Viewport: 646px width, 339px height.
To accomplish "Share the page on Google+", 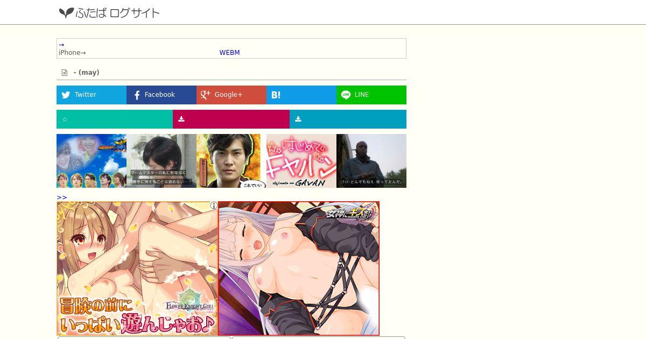I will coord(231,95).
